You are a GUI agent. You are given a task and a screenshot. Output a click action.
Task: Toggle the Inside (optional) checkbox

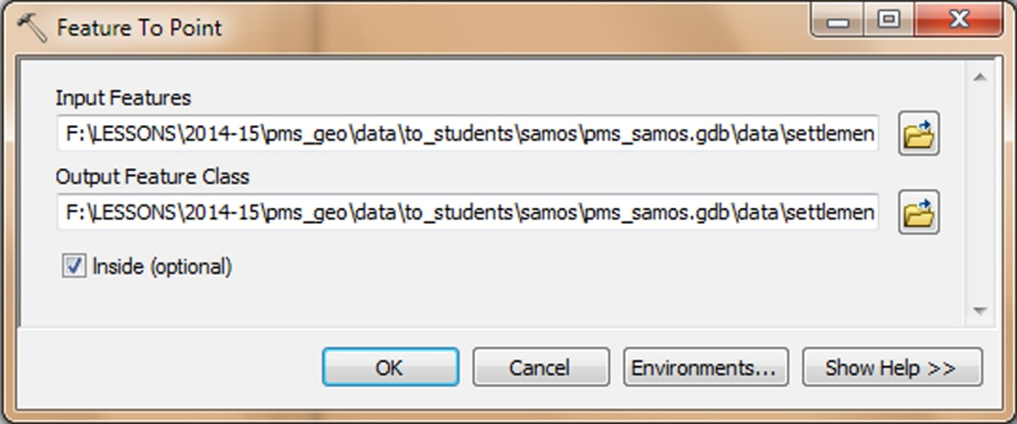point(74,266)
